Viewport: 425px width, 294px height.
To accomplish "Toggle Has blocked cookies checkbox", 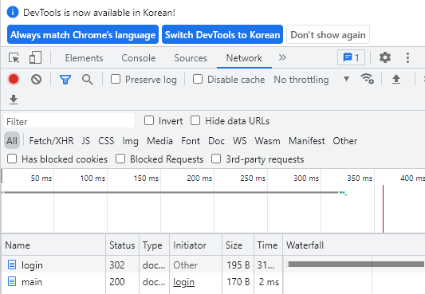I will tap(12, 159).
